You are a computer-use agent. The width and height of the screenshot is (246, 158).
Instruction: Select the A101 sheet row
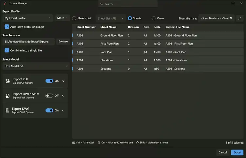(158, 36)
